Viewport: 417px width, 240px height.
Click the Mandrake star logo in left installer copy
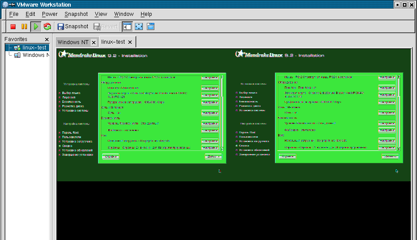tap(63, 54)
